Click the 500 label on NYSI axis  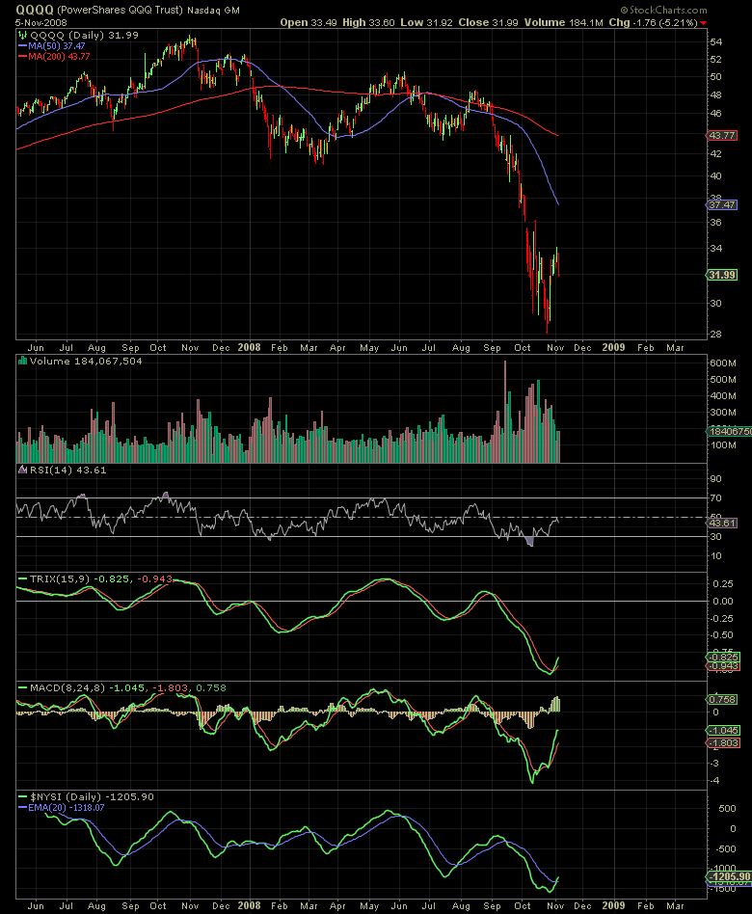(x=727, y=809)
